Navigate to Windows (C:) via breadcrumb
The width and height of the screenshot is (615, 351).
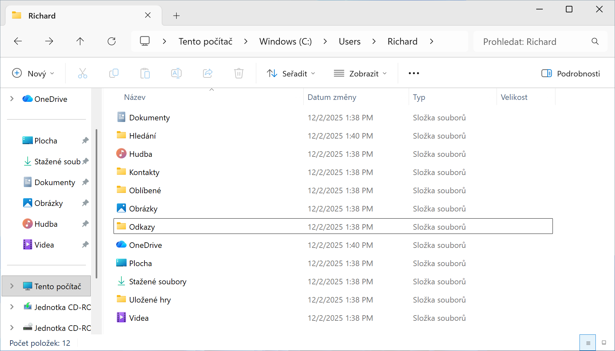coord(285,41)
